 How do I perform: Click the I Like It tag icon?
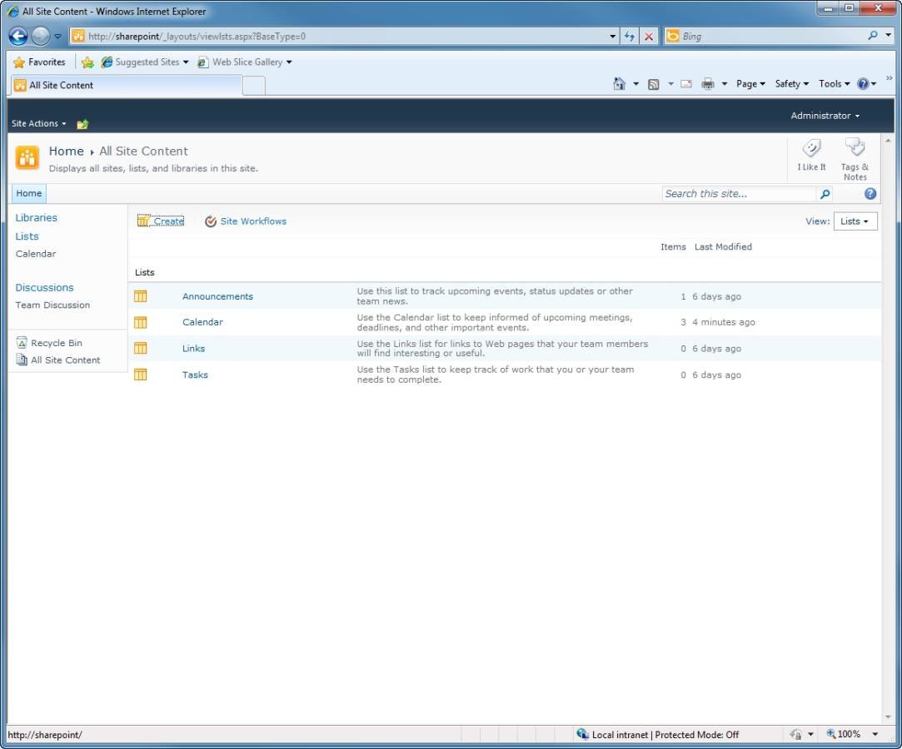(811, 149)
